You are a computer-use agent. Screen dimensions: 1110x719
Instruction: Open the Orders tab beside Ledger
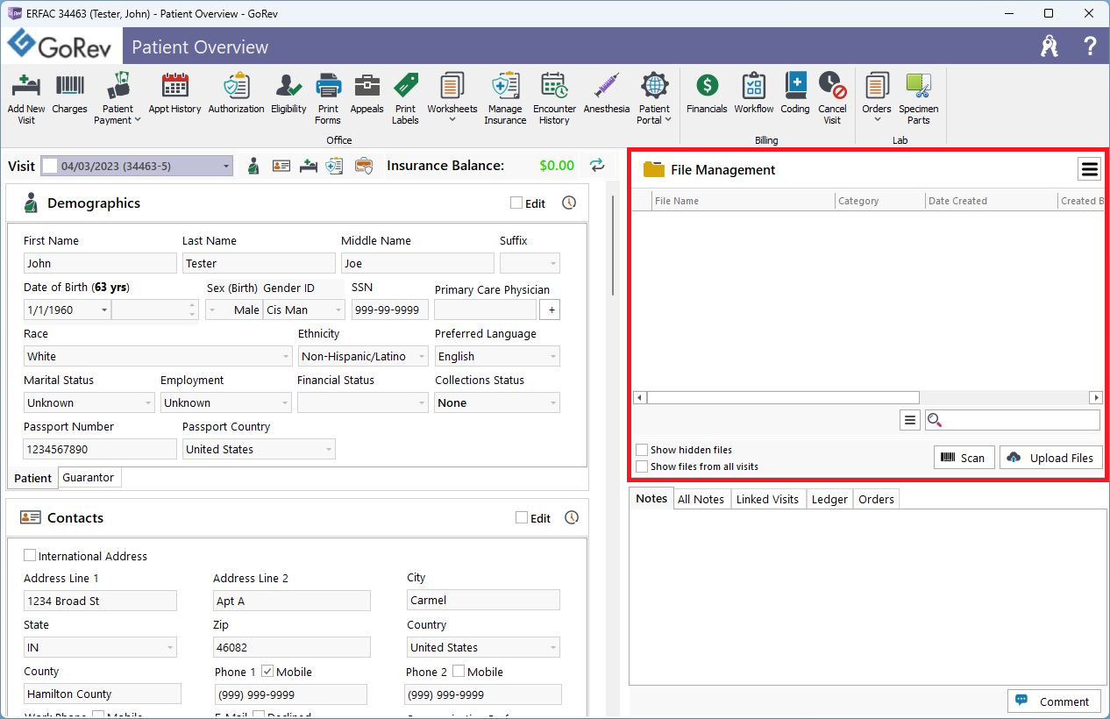click(876, 499)
